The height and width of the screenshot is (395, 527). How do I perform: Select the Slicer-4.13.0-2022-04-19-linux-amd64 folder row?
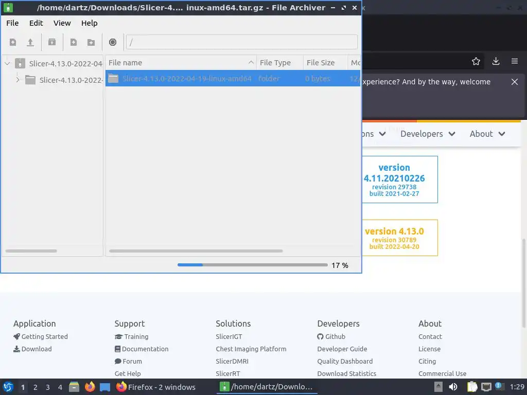click(233, 79)
